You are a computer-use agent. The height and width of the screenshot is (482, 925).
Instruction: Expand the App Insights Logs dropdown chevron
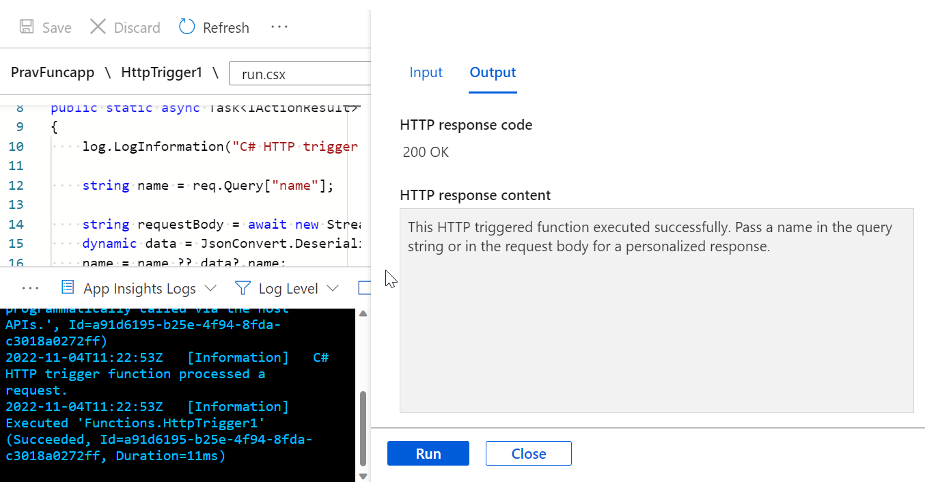[x=210, y=289]
